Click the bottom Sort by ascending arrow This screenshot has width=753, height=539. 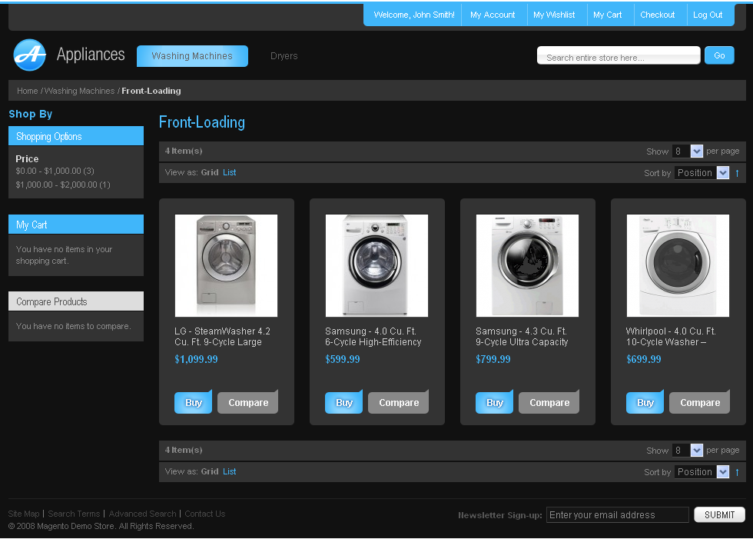737,472
